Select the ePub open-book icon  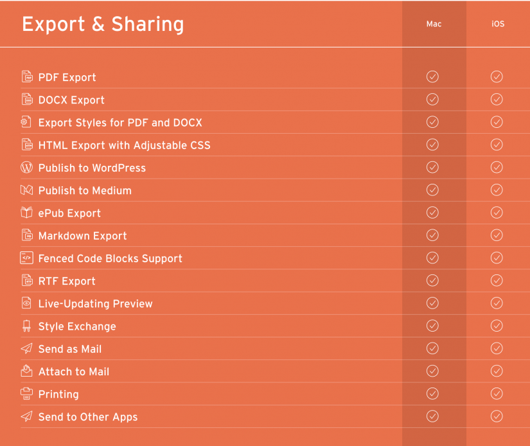[27, 213]
